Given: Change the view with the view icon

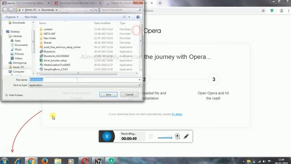Looking at the screenshot, I should click(125, 17).
